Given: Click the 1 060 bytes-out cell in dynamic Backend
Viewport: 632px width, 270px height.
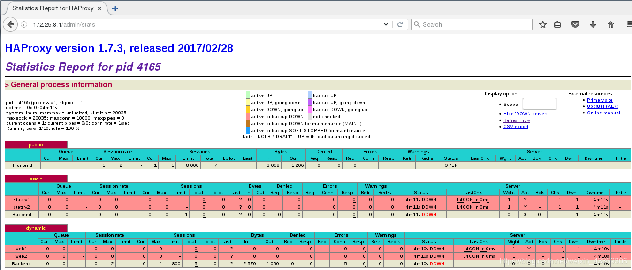Looking at the screenshot, I should pos(269,264).
